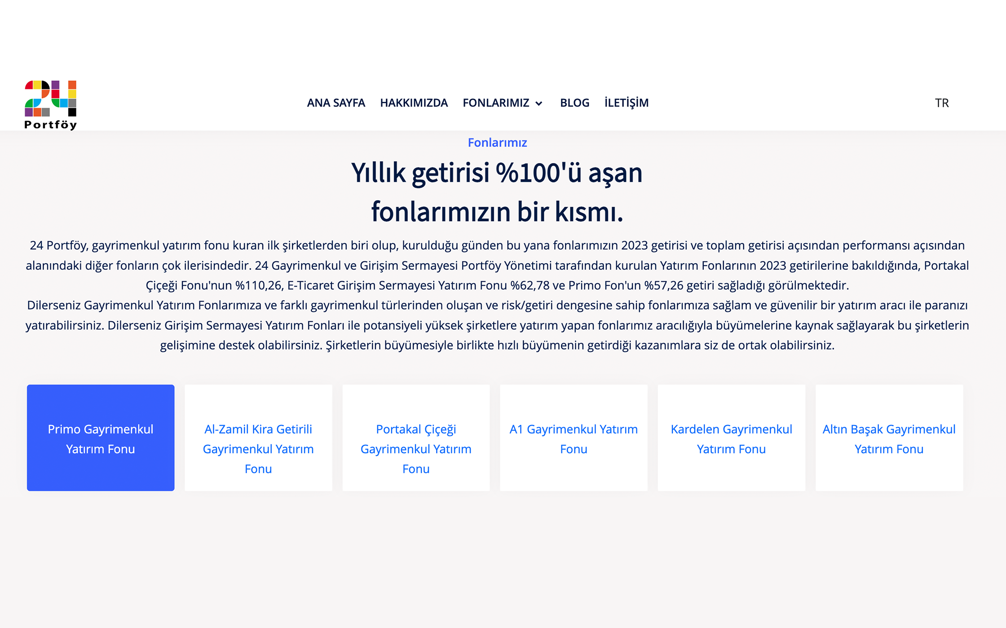Open the HAKKIMIZDA page

tap(414, 103)
